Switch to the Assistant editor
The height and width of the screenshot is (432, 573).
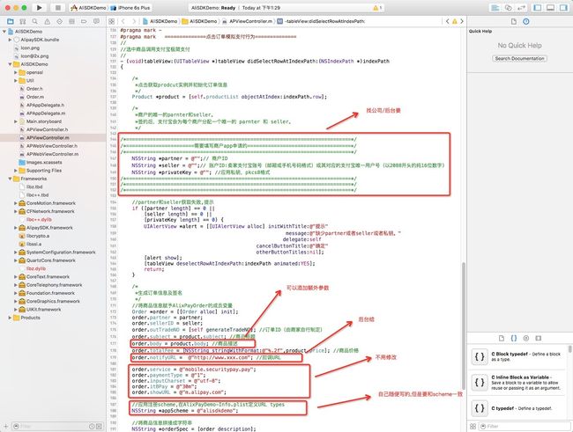508,8
